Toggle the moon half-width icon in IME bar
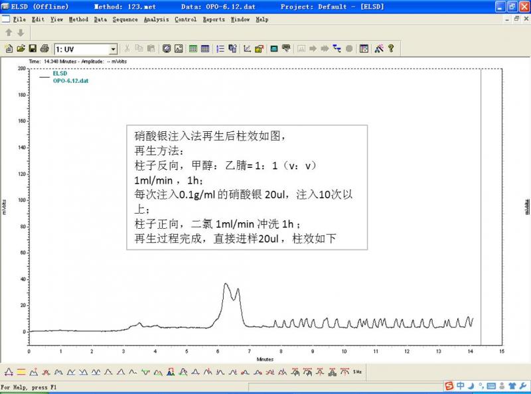Viewport: 531px width, 394px height. (471, 385)
